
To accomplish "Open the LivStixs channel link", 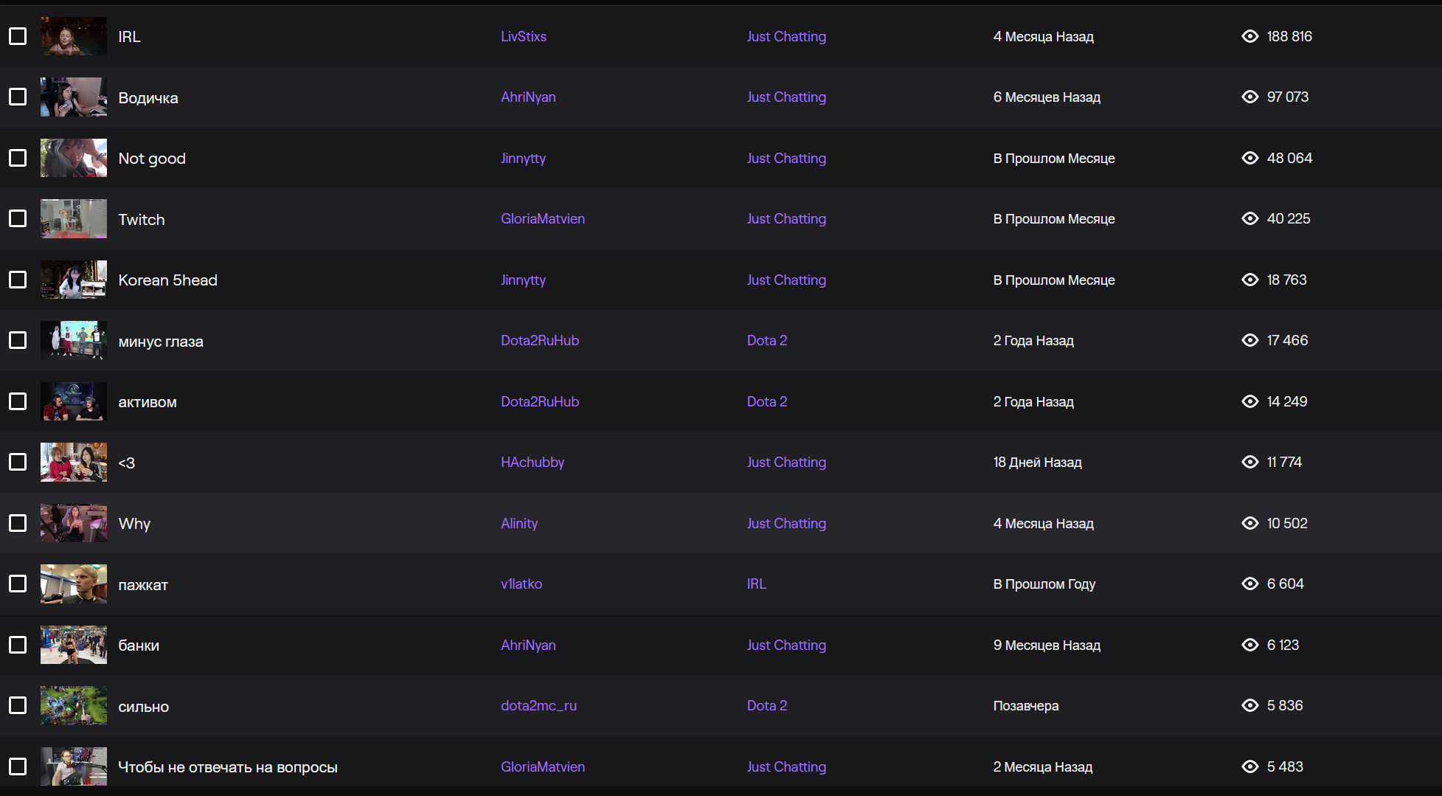I will (x=523, y=36).
